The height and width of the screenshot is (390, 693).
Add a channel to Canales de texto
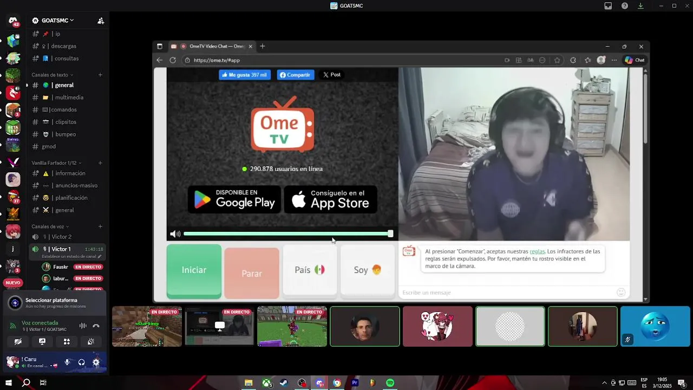100,75
